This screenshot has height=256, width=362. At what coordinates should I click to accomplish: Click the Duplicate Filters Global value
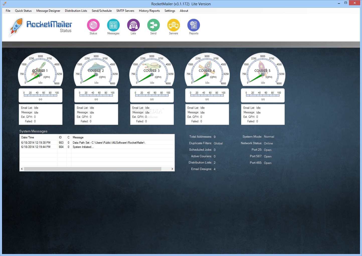click(x=218, y=143)
